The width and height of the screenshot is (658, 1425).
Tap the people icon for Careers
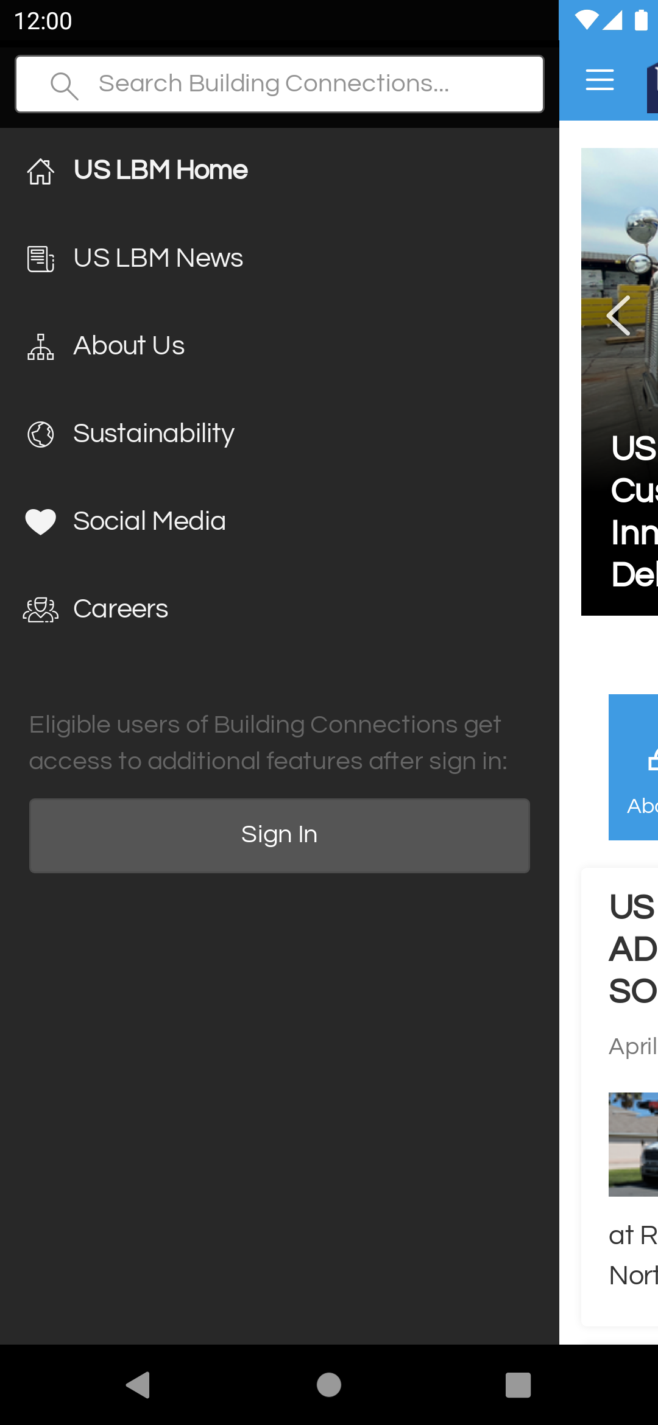tap(41, 610)
